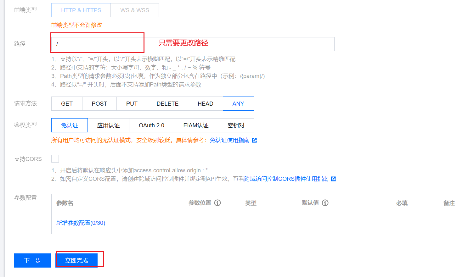Image resolution: width=463 pixels, height=277 pixels.
Task: Enable the 支持CORS checkbox
Action: (55, 159)
